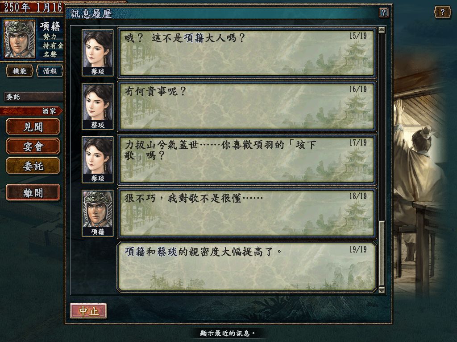Click the 委託 label bar above 酒家
The height and width of the screenshot is (342, 457).
(x=33, y=97)
